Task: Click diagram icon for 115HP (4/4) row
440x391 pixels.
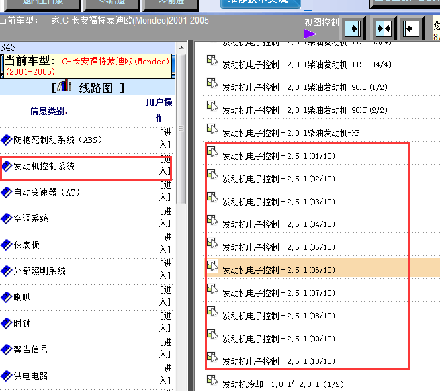Action: 212,61
